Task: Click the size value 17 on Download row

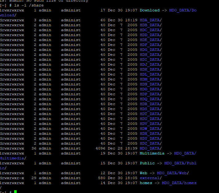Action: click(103, 10)
